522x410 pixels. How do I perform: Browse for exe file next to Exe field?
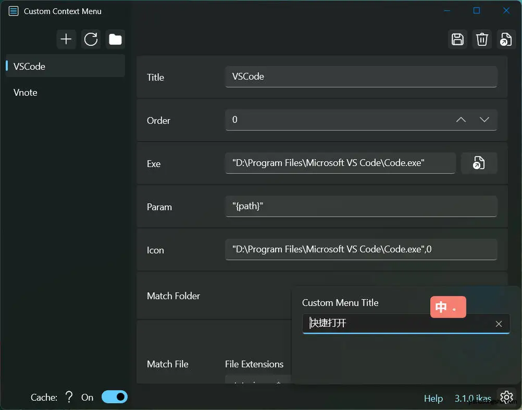pyautogui.click(x=479, y=163)
